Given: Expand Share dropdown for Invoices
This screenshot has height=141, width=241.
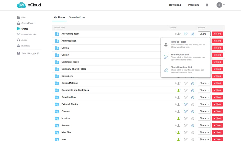Looking at the screenshot, I should (204, 118).
